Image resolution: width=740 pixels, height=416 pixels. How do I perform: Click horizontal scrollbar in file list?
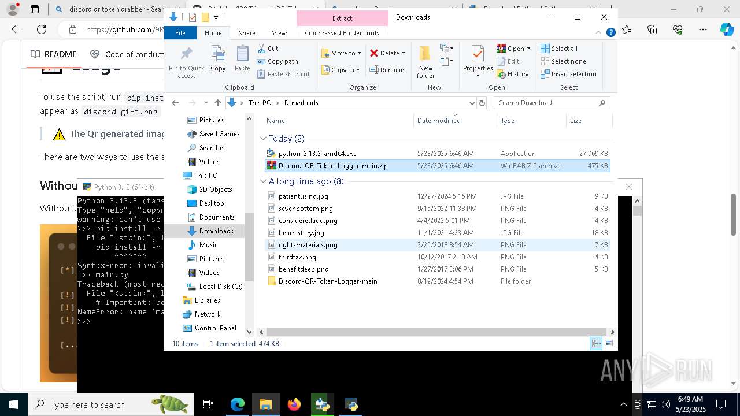click(x=436, y=332)
